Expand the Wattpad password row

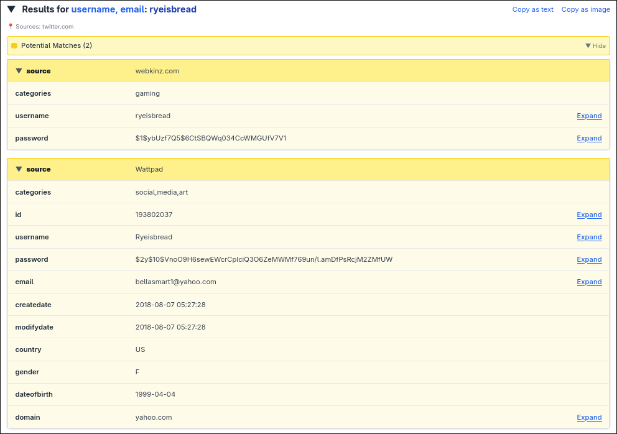(x=589, y=259)
